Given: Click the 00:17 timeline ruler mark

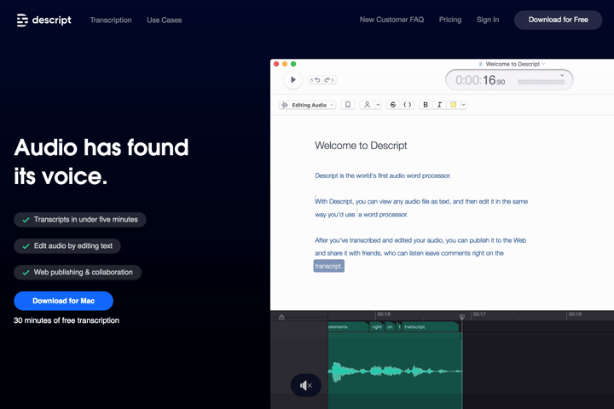Looking at the screenshot, I should click(x=479, y=314).
